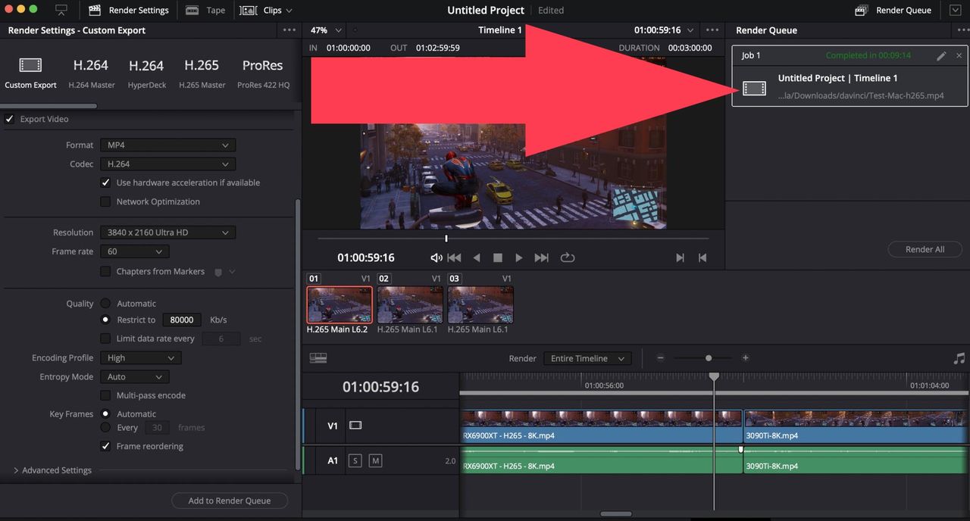The height and width of the screenshot is (521, 970).
Task: Select the Job 1 Timeline 1 entry
Action: (848, 86)
